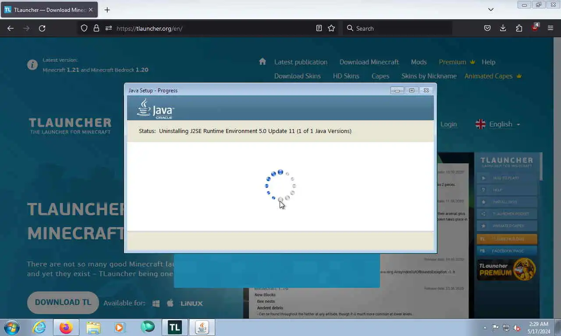This screenshot has height=336, width=561.
Task: Click the Firefox Search box
Action: (x=397, y=28)
